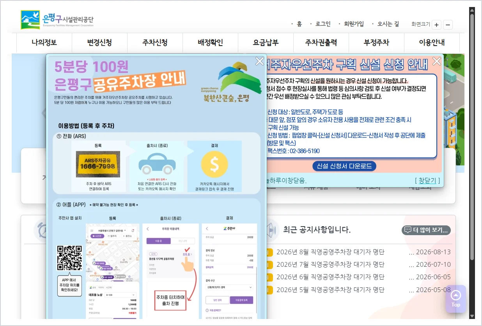
Task: Click the 이용방법 (등록 후 주차) heading
Action: [86, 126]
